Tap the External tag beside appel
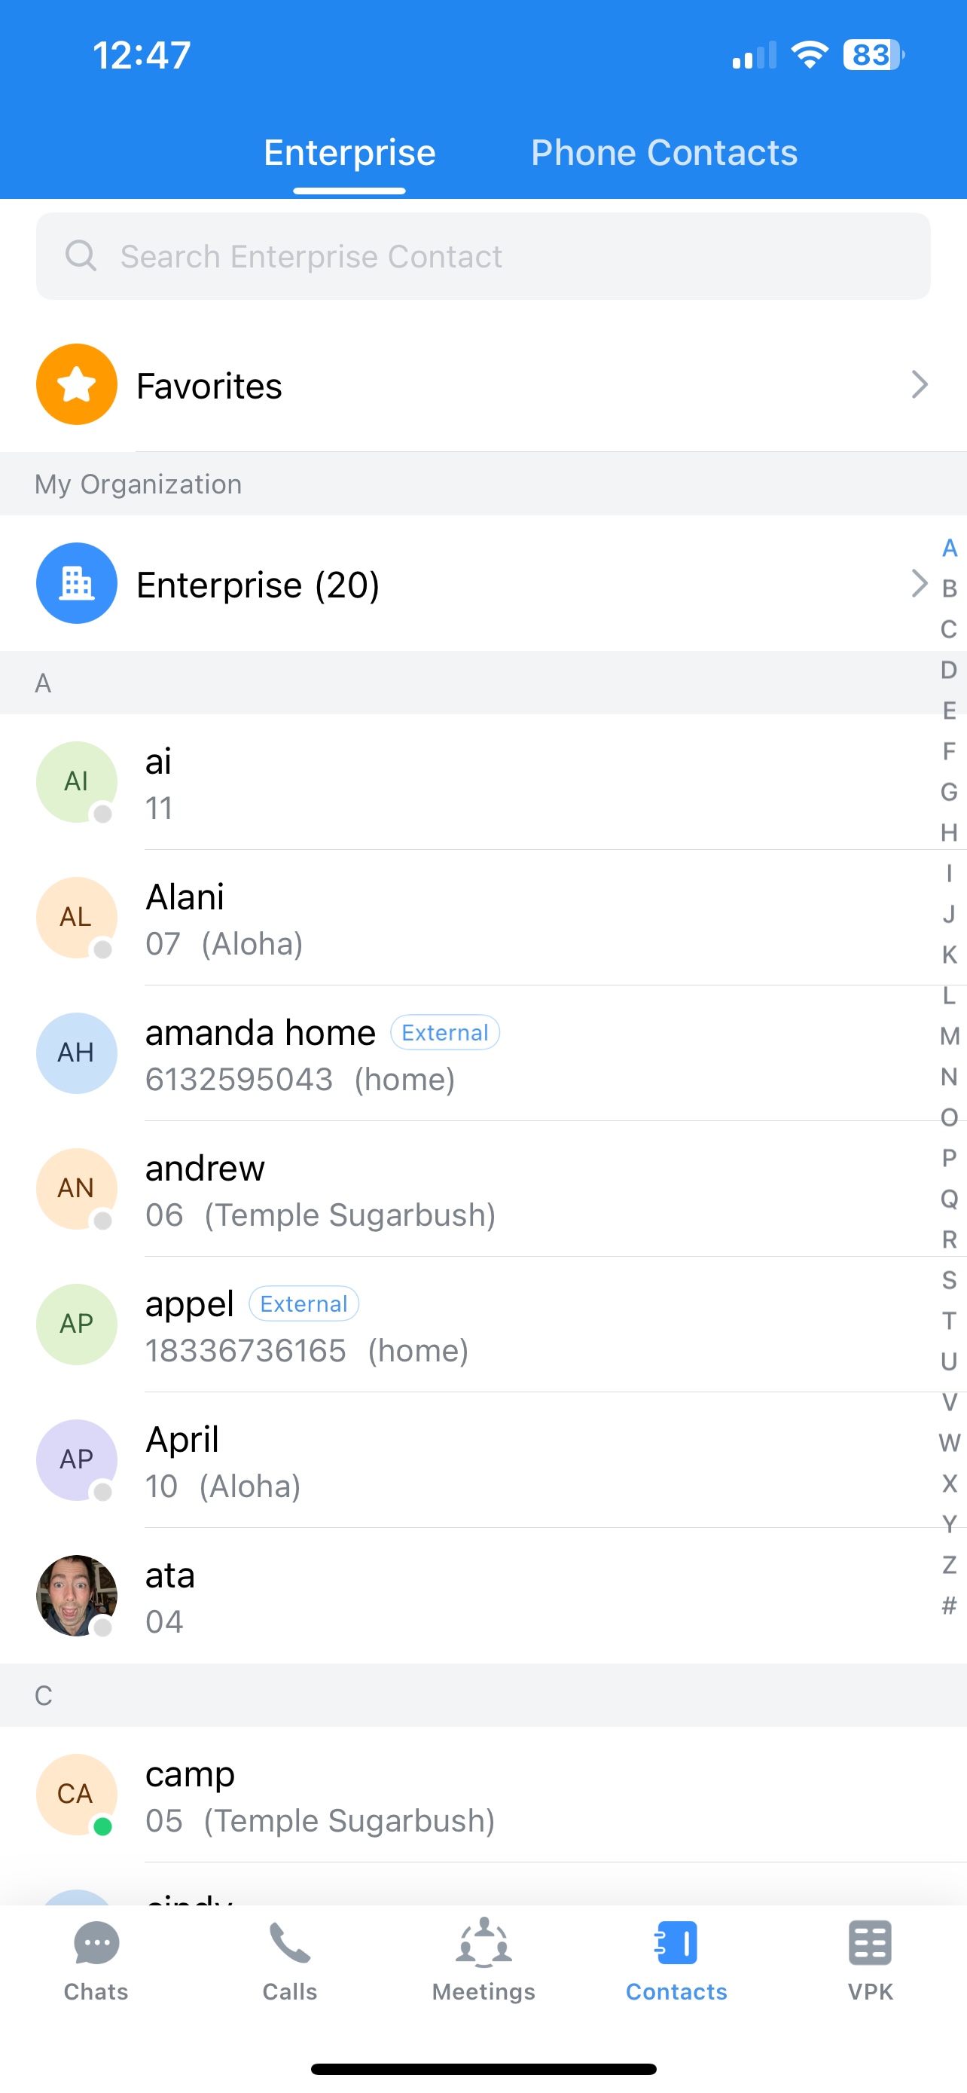 pyautogui.click(x=304, y=1304)
